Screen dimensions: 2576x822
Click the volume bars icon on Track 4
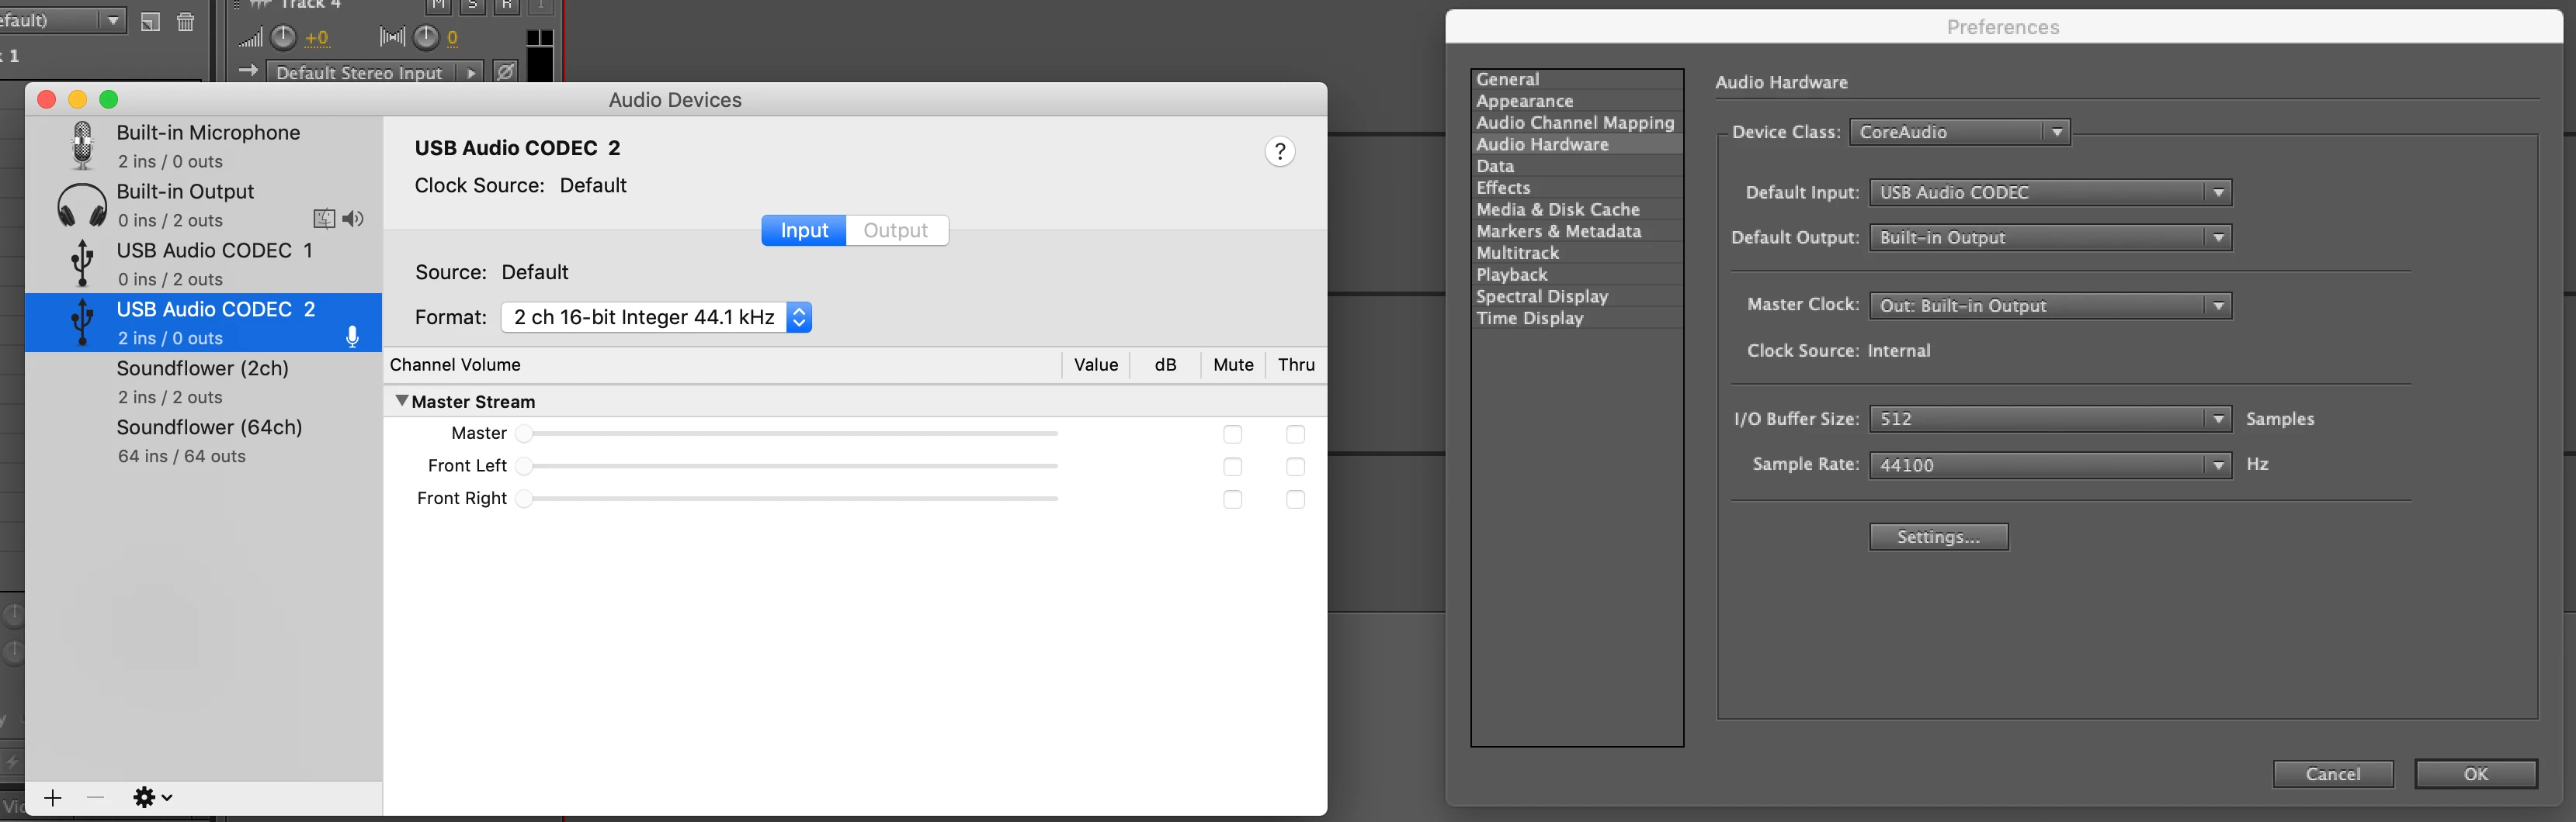coord(250,38)
